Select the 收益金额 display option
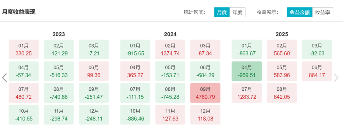 (x=299, y=12)
